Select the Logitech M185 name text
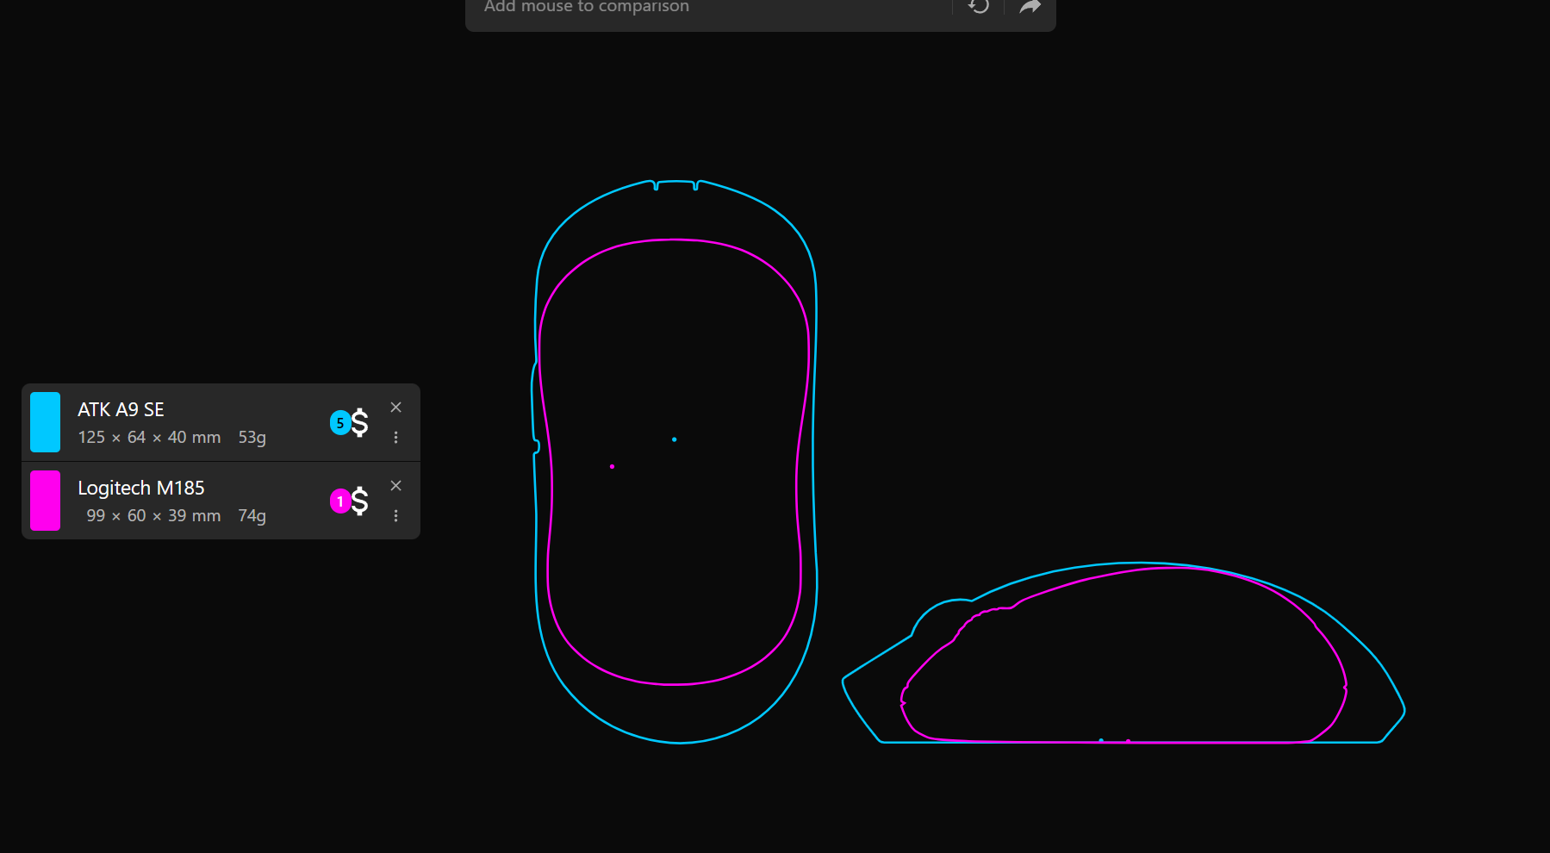1550x853 pixels. 141,488
